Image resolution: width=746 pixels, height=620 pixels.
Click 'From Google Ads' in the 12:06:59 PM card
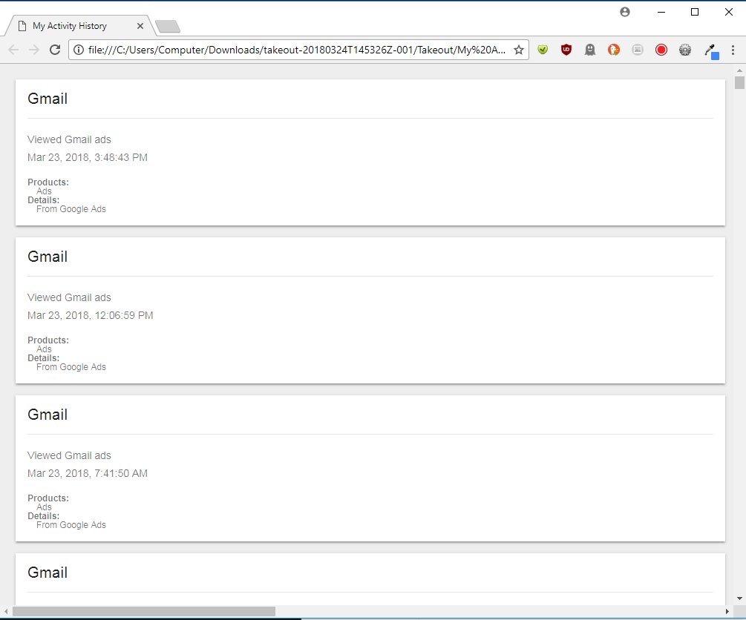pos(71,367)
